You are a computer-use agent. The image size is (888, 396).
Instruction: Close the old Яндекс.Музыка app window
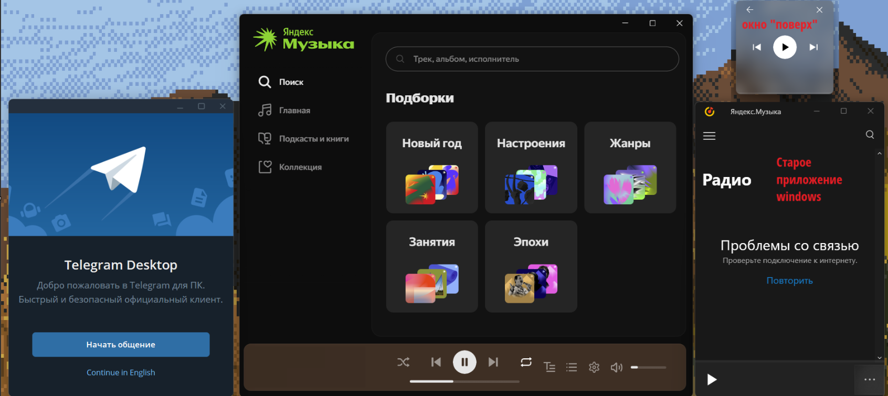coord(871,111)
